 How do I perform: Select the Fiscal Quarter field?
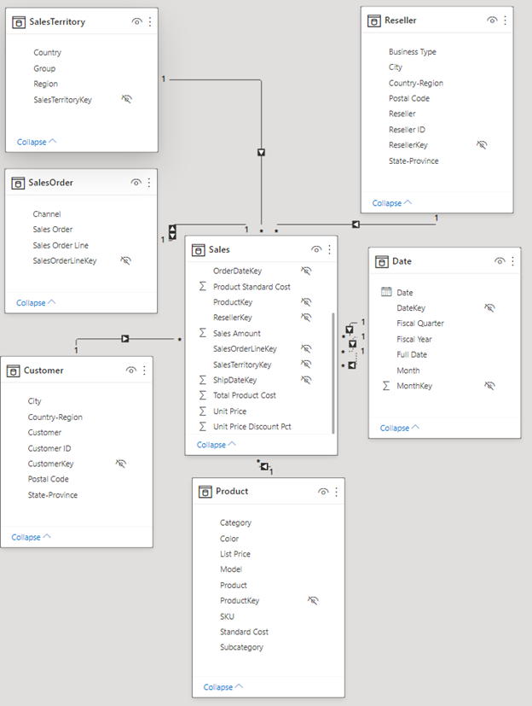point(420,324)
